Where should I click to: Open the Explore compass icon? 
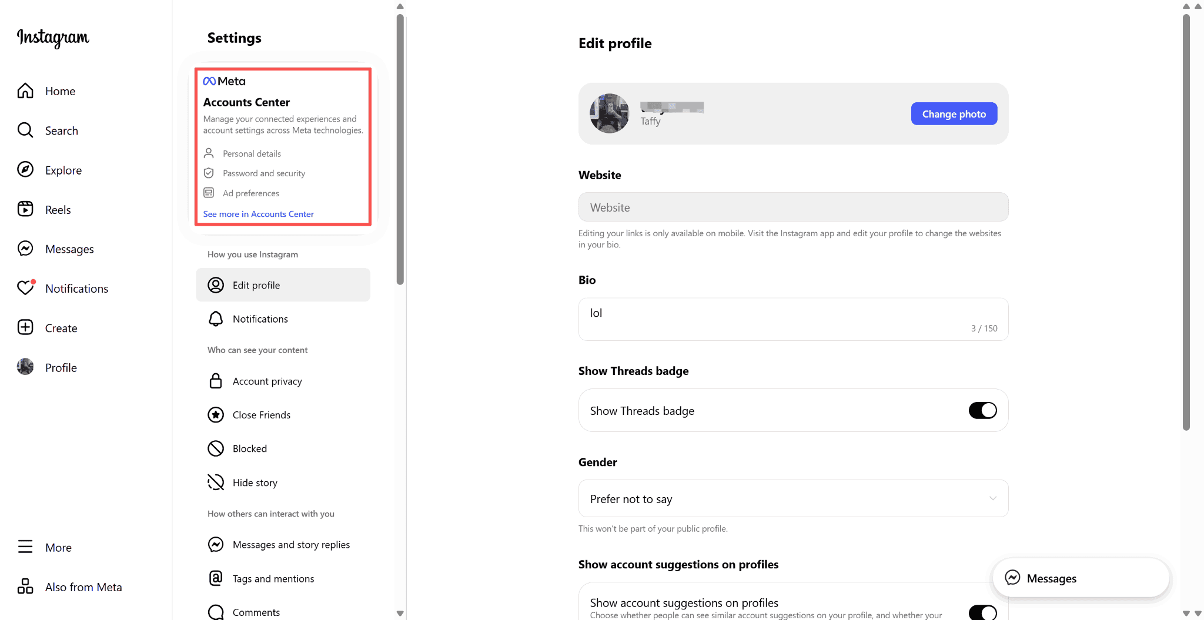25,170
